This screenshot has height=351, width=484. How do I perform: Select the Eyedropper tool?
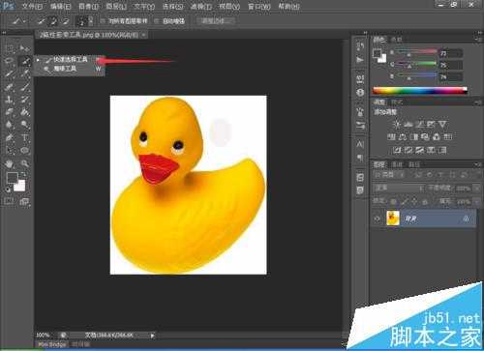pyautogui.click(x=24, y=73)
